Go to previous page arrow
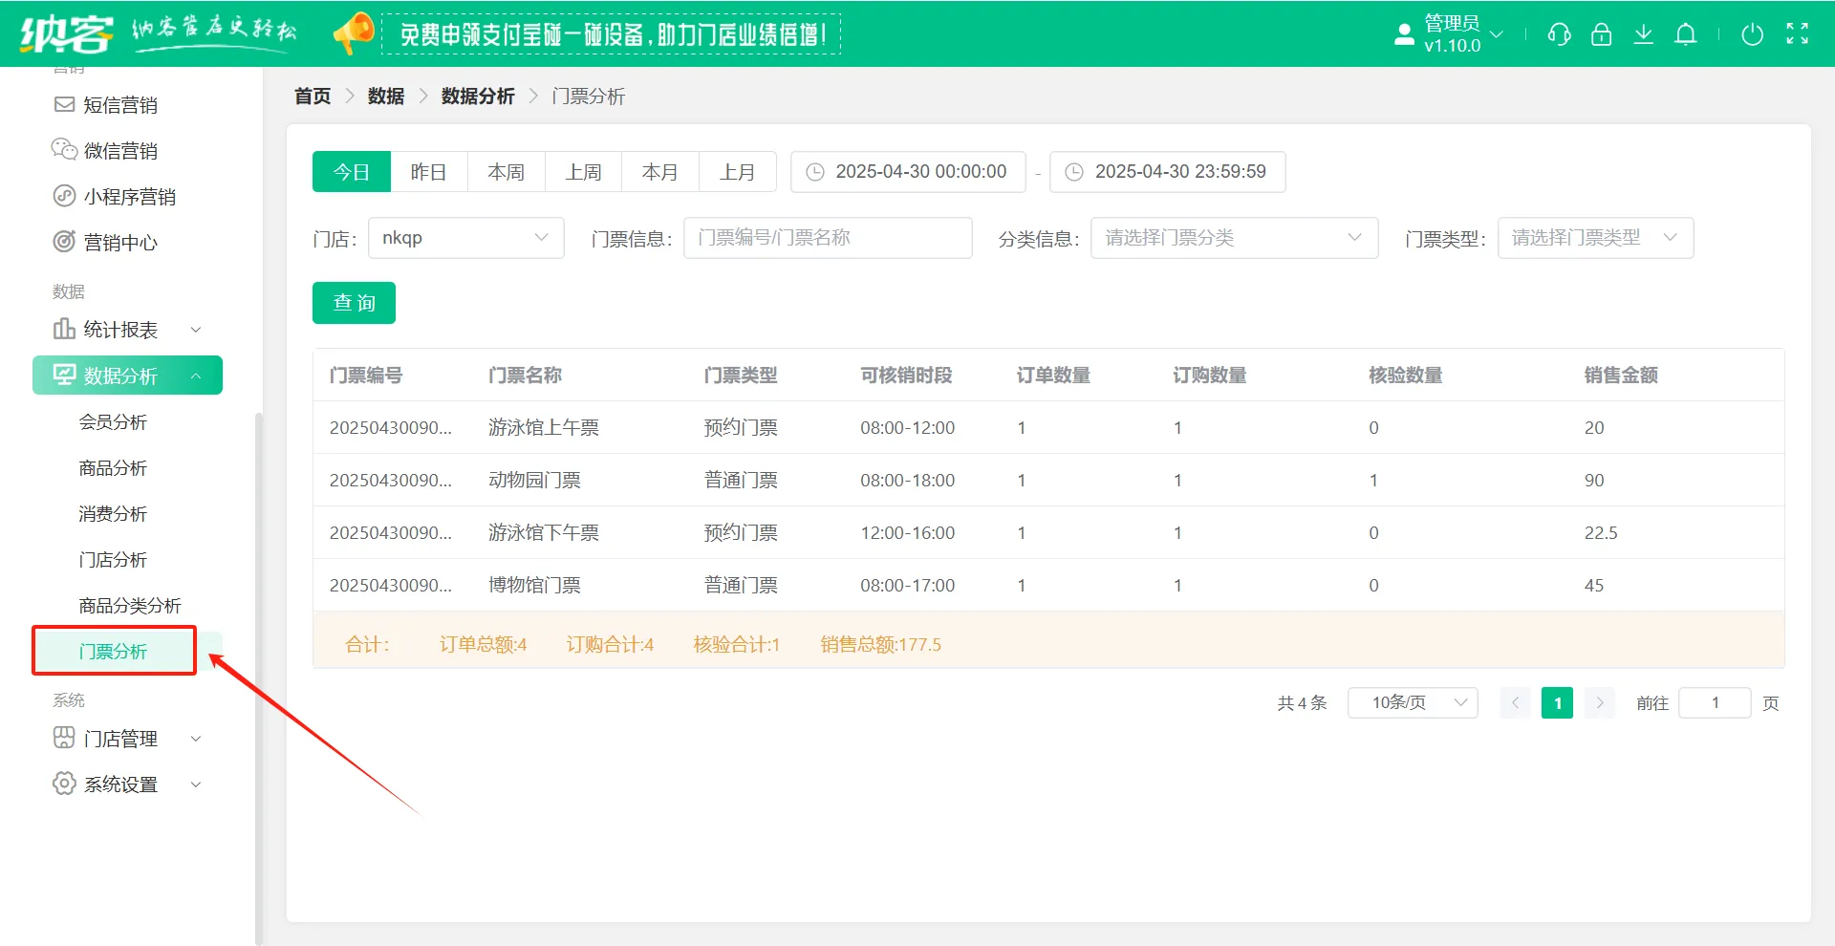The width and height of the screenshot is (1835, 946). point(1515,703)
